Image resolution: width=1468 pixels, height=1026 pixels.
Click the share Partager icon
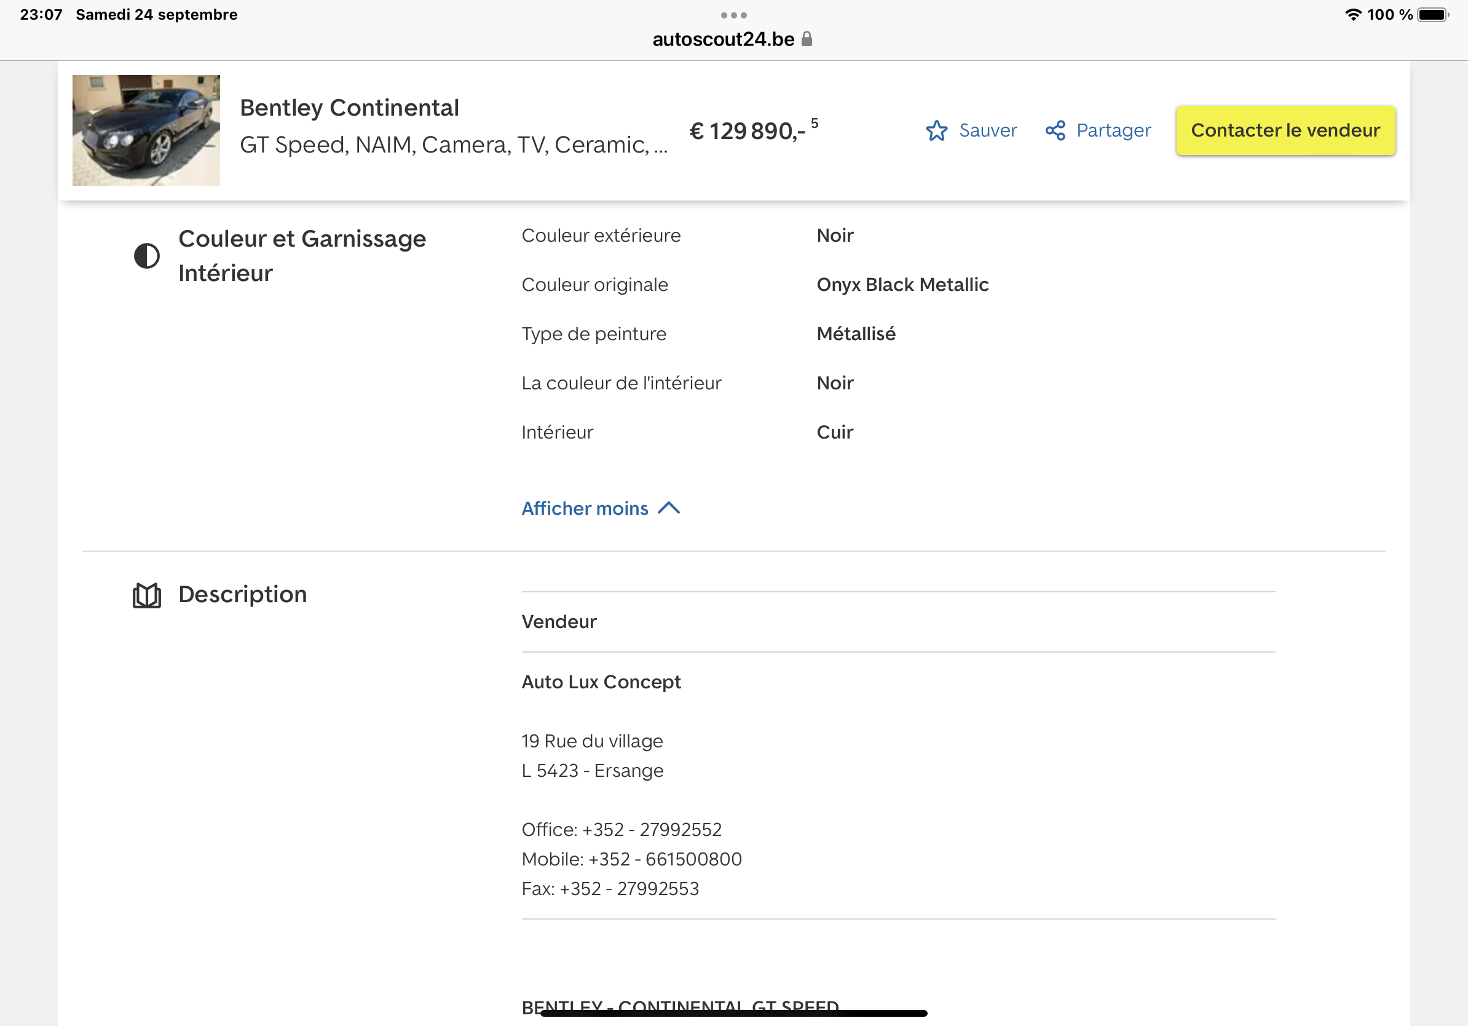click(x=1055, y=130)
